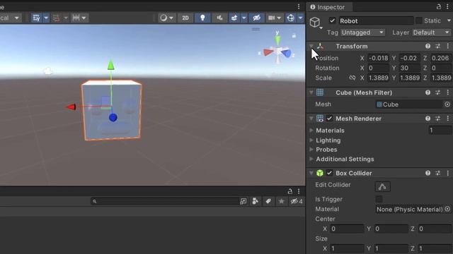Viewport: 453px width, 254px height.
Task: Open Mesh Filter more options menu
Action: (x=447, y=92)
